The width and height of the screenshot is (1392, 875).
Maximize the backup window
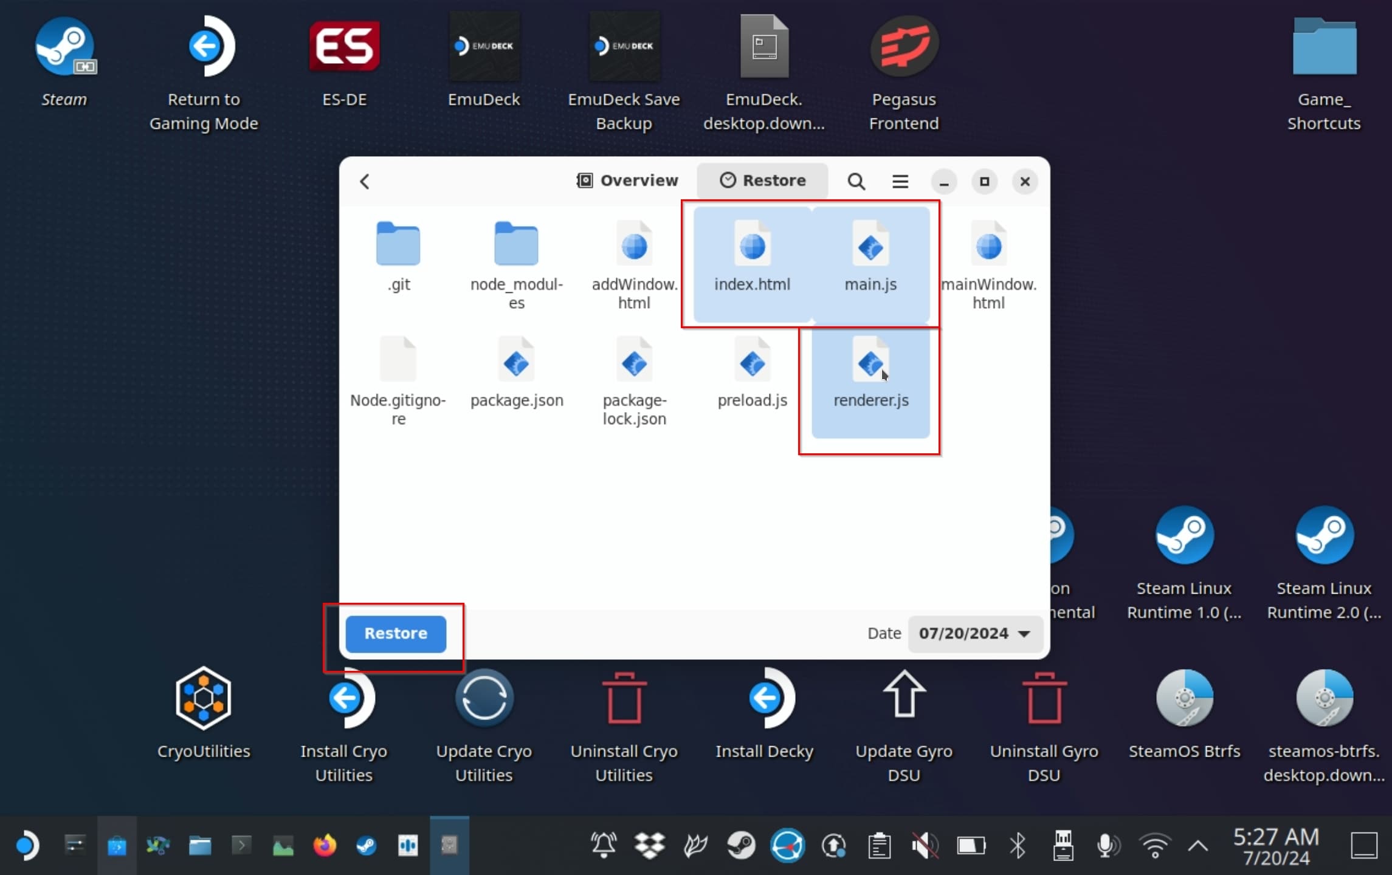(984, 181)
